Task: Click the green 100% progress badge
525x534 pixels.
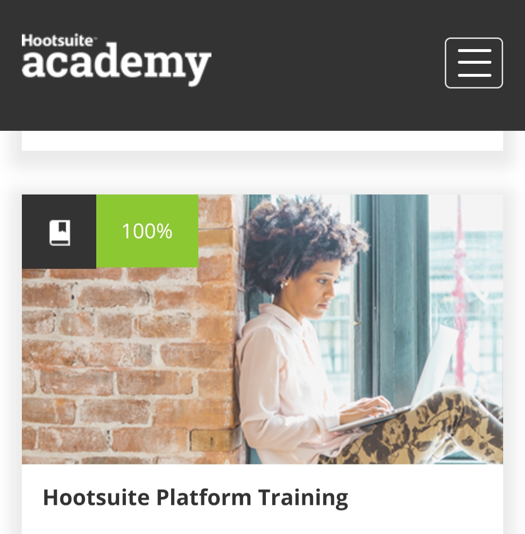Action: click(x=147, y=231)
